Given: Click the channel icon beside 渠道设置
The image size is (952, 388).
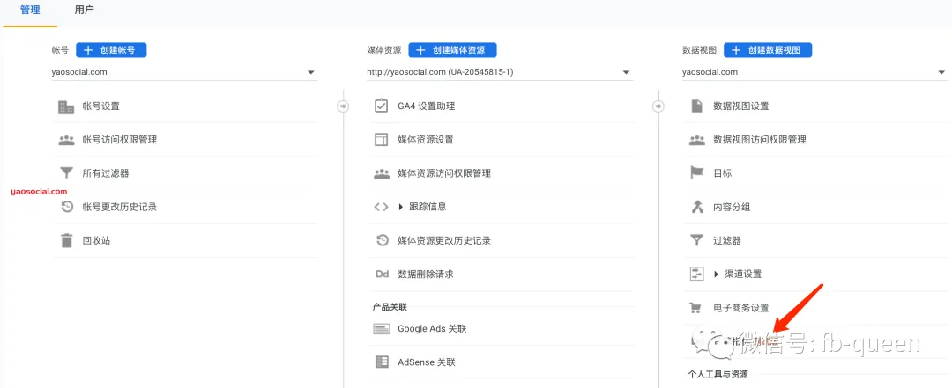Looking at the screenshot, I should (x=696, y=274).
